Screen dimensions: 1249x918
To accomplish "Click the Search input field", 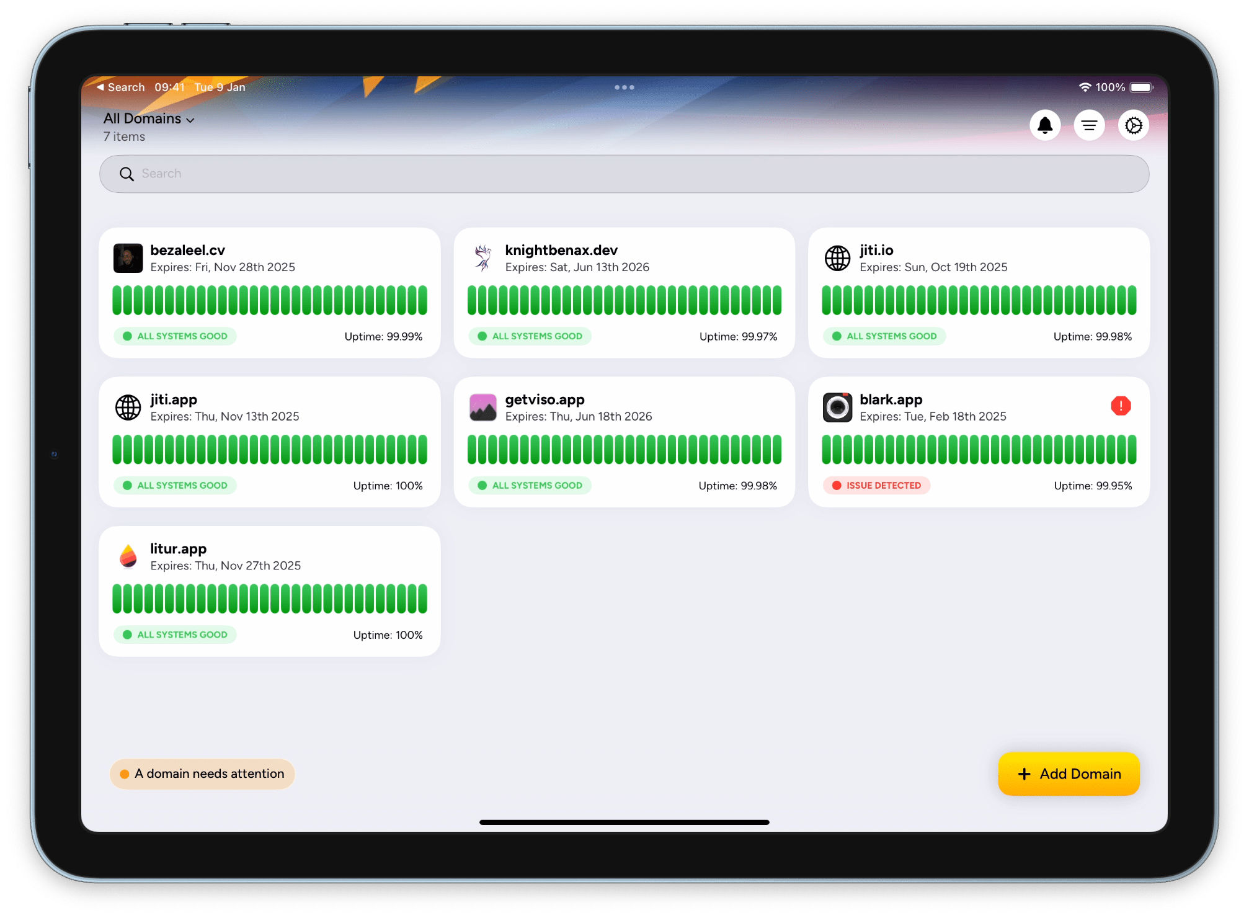I will click(x=624, y=174).
